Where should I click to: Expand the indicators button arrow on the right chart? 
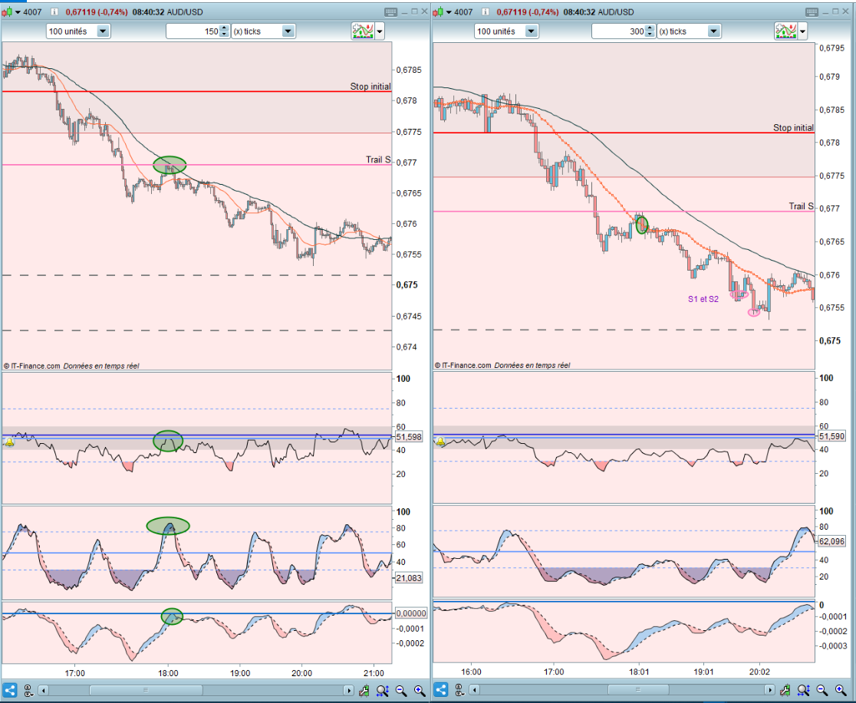coord(802,31)
